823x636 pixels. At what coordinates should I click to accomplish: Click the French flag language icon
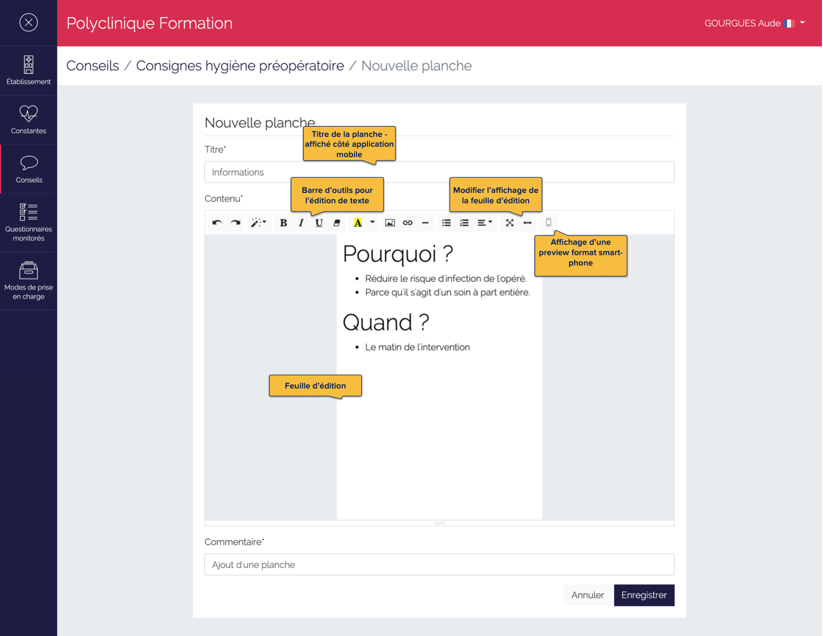click(x=789, y=23)
